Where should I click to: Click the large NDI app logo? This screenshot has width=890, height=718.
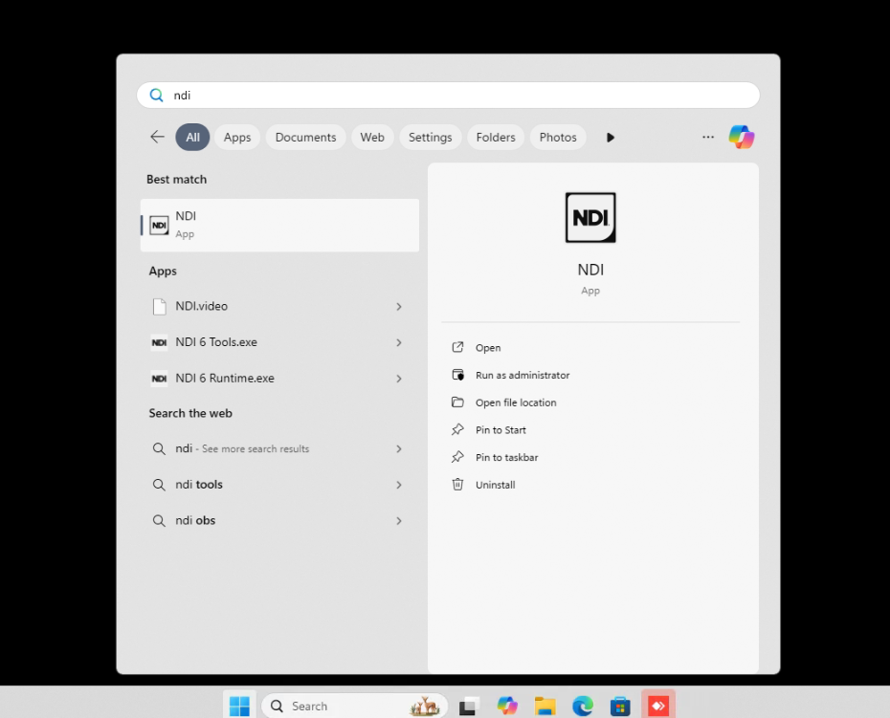point(590,218)
